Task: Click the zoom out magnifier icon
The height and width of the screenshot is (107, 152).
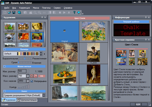Action: [x=35, y=12]
